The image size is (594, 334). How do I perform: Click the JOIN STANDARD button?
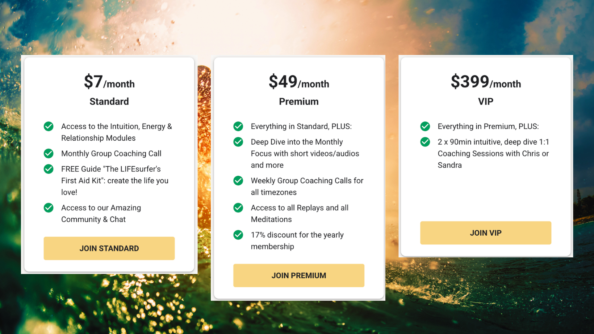coord(109,248)
